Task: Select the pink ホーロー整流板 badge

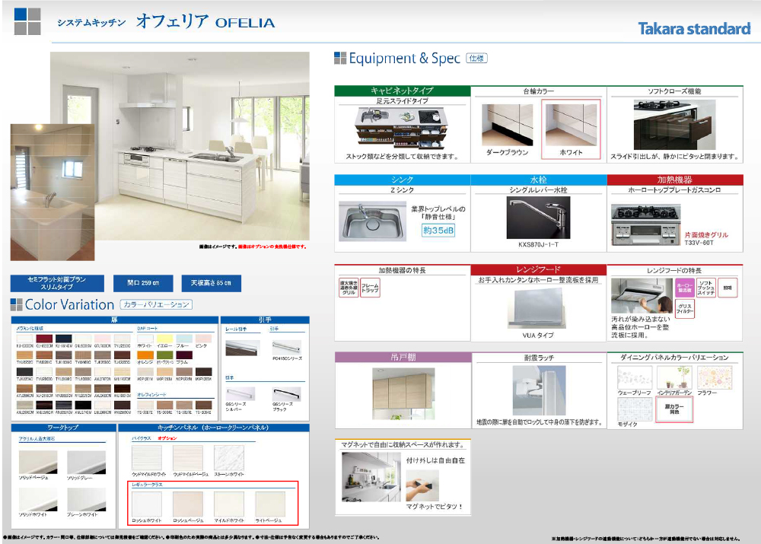Action: point(685,288)
